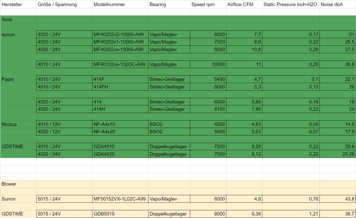Viewport: 356px width, 218px height.
Task: Click model cell MF40202v2-10000-A99
Action: coord(120,34)
